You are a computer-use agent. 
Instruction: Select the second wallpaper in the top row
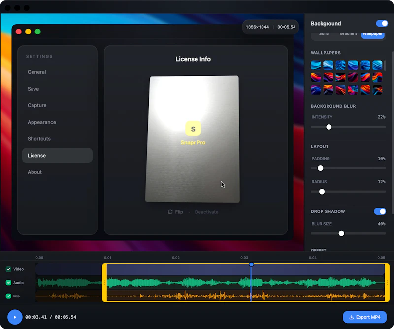point(328,65)
